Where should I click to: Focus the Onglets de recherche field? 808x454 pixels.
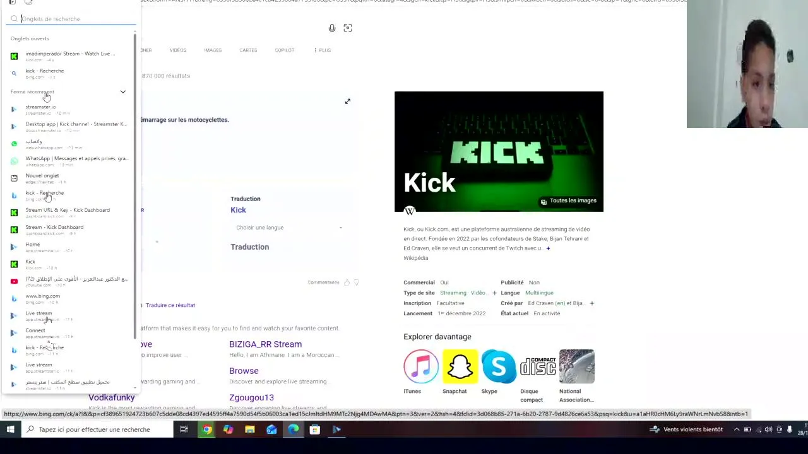pyautogui.click(x=71, y=19)
